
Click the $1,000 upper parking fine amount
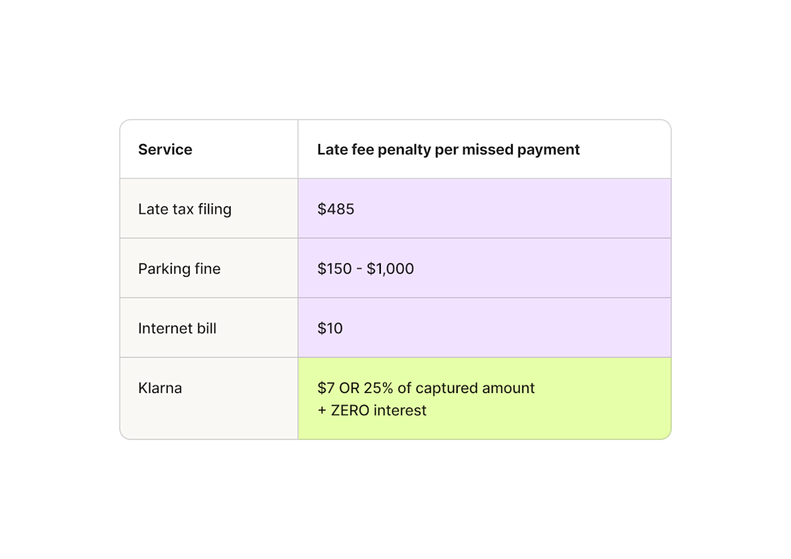pyautogui.click(x=390, y=269)
